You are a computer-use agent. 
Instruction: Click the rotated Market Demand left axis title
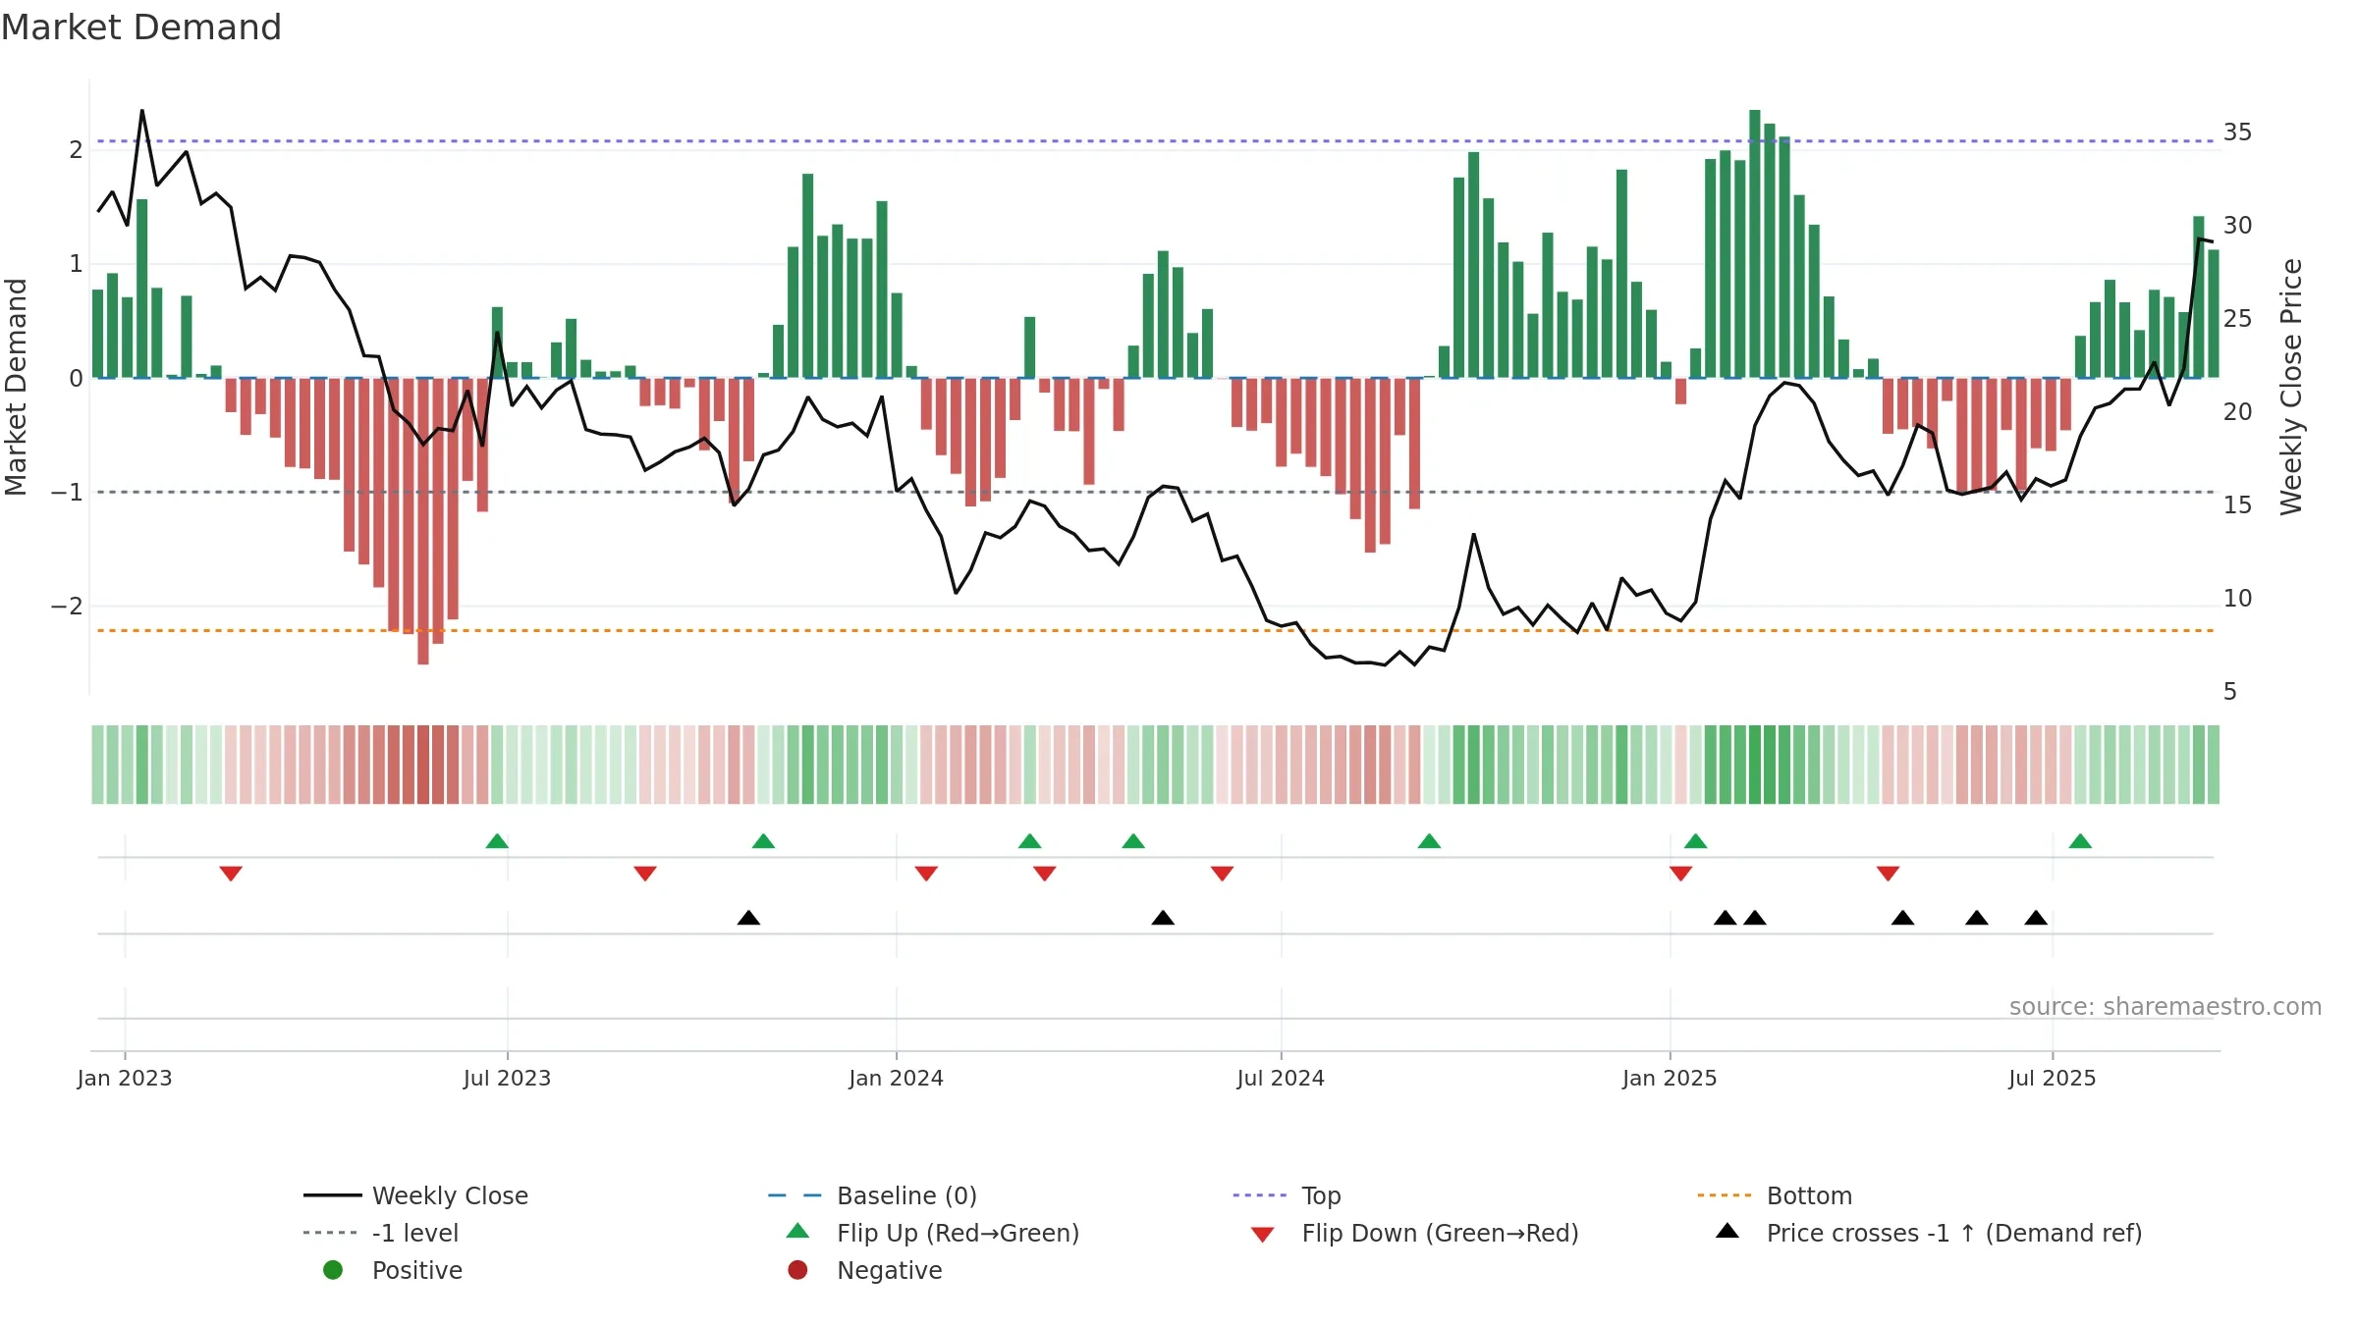tap(17, 387)
